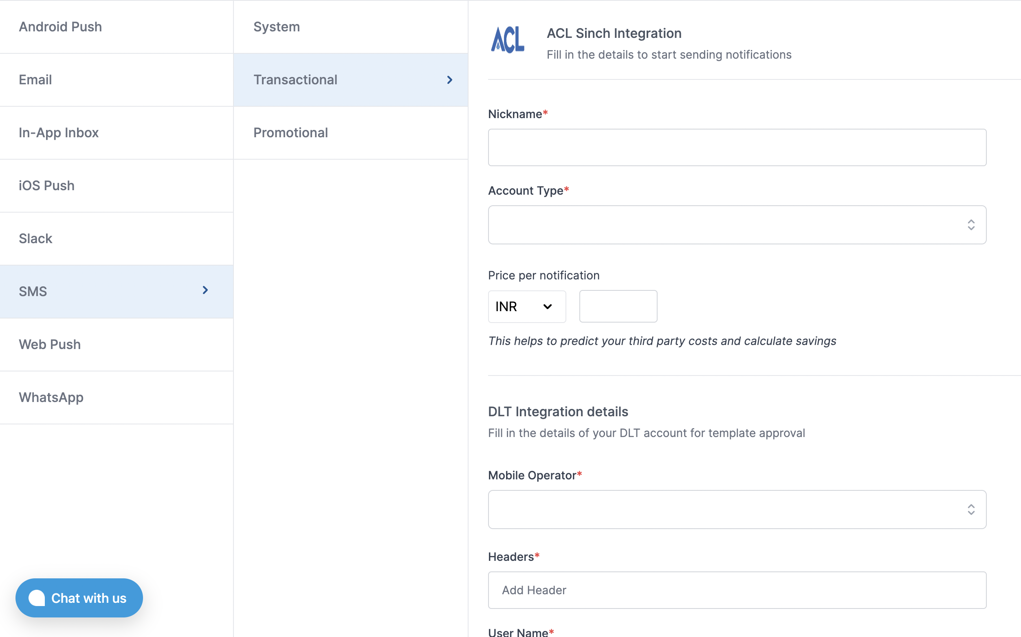Open the Web Push channel

click(50, 345)
